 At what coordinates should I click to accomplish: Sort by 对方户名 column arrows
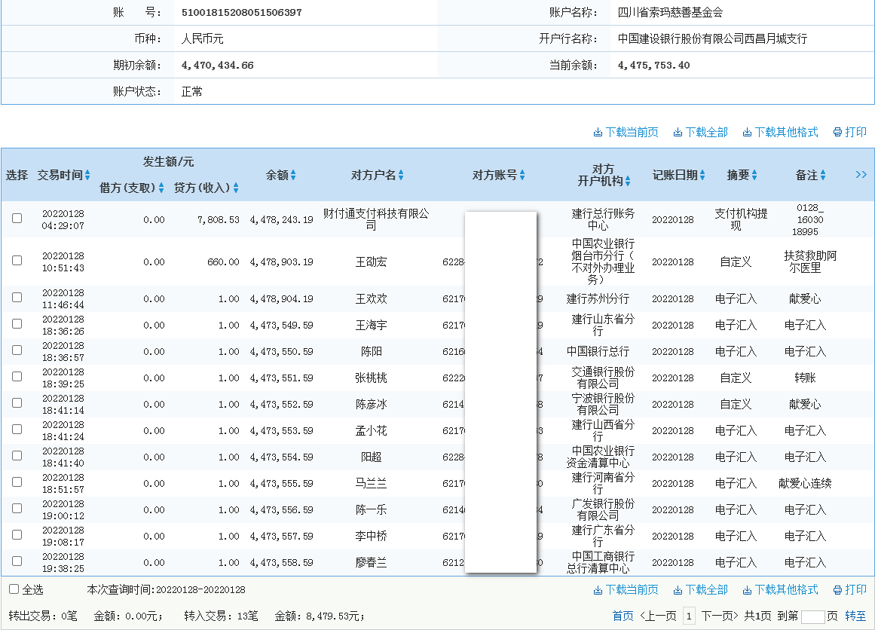coord(401,176)
